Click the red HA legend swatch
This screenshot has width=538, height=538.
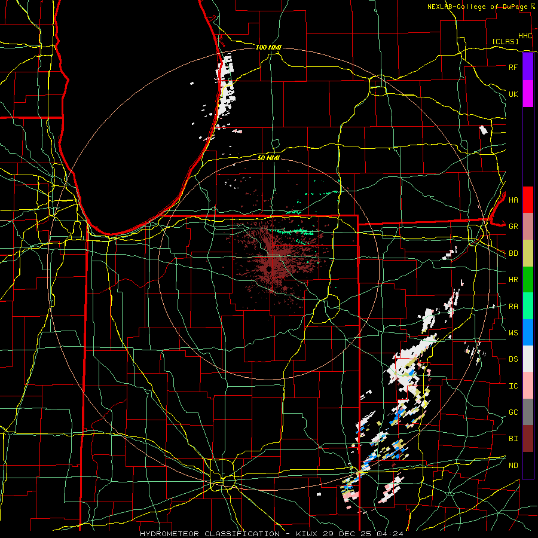point(528,200)
